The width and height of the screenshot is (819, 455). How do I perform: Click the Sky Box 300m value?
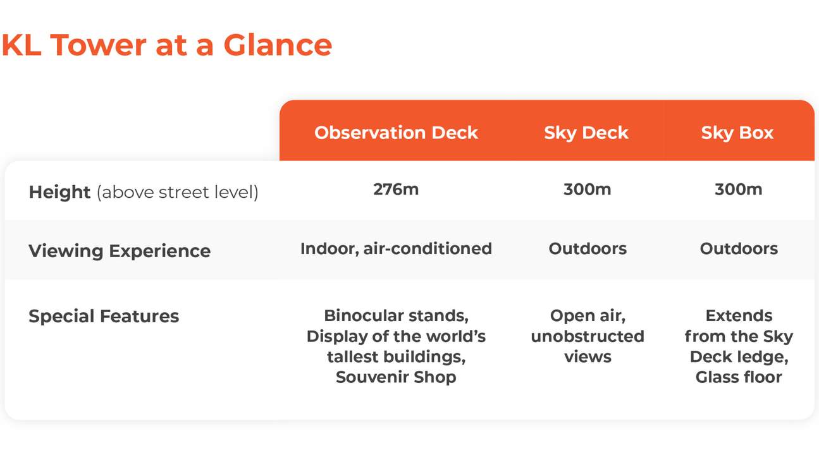click(739, 189)
